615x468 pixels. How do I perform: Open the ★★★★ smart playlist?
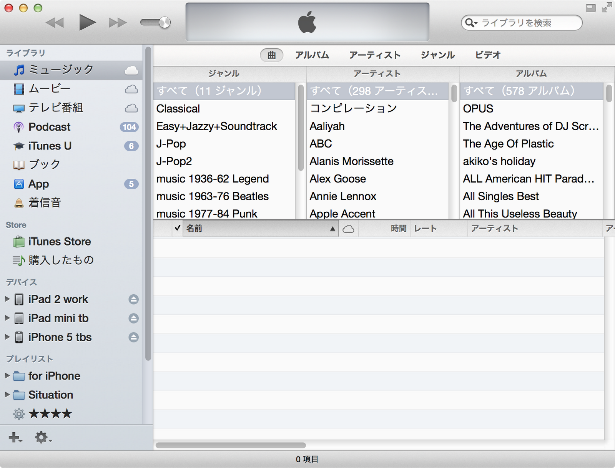coord(71,414)
